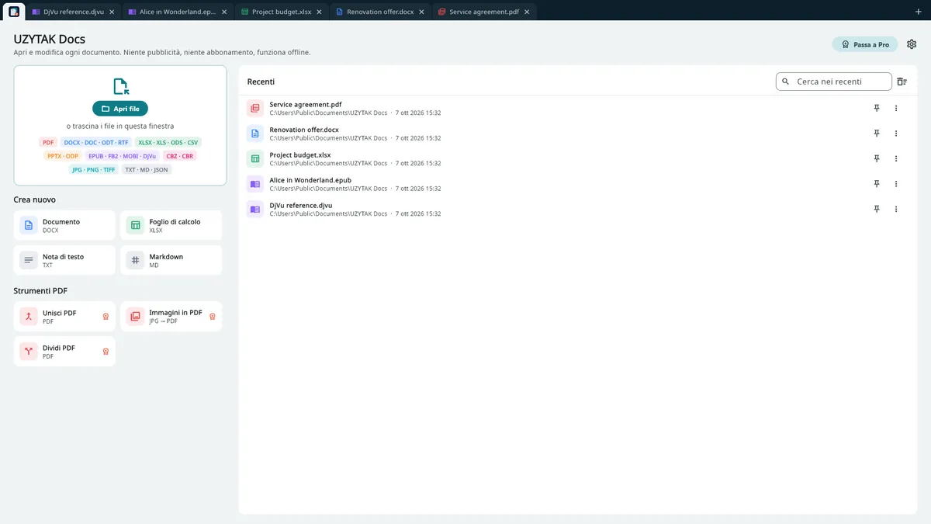Switch to Service agreement.pdf tab
Image resolution: width=931 pixels, height=524 pixels.
[x=484, y=12]
